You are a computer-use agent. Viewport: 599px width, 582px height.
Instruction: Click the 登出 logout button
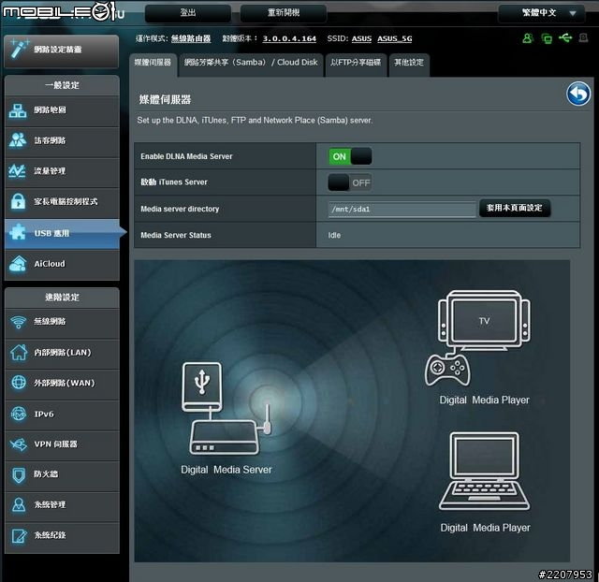187,13
